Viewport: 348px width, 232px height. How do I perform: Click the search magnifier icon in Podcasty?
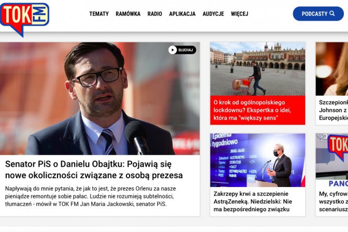tap(332, 14)
